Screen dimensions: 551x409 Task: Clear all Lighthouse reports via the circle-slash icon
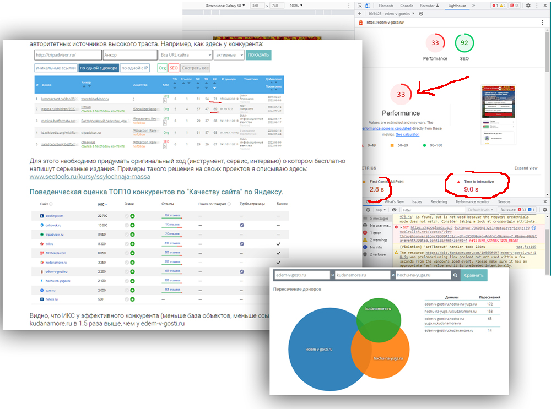[421, 14]
